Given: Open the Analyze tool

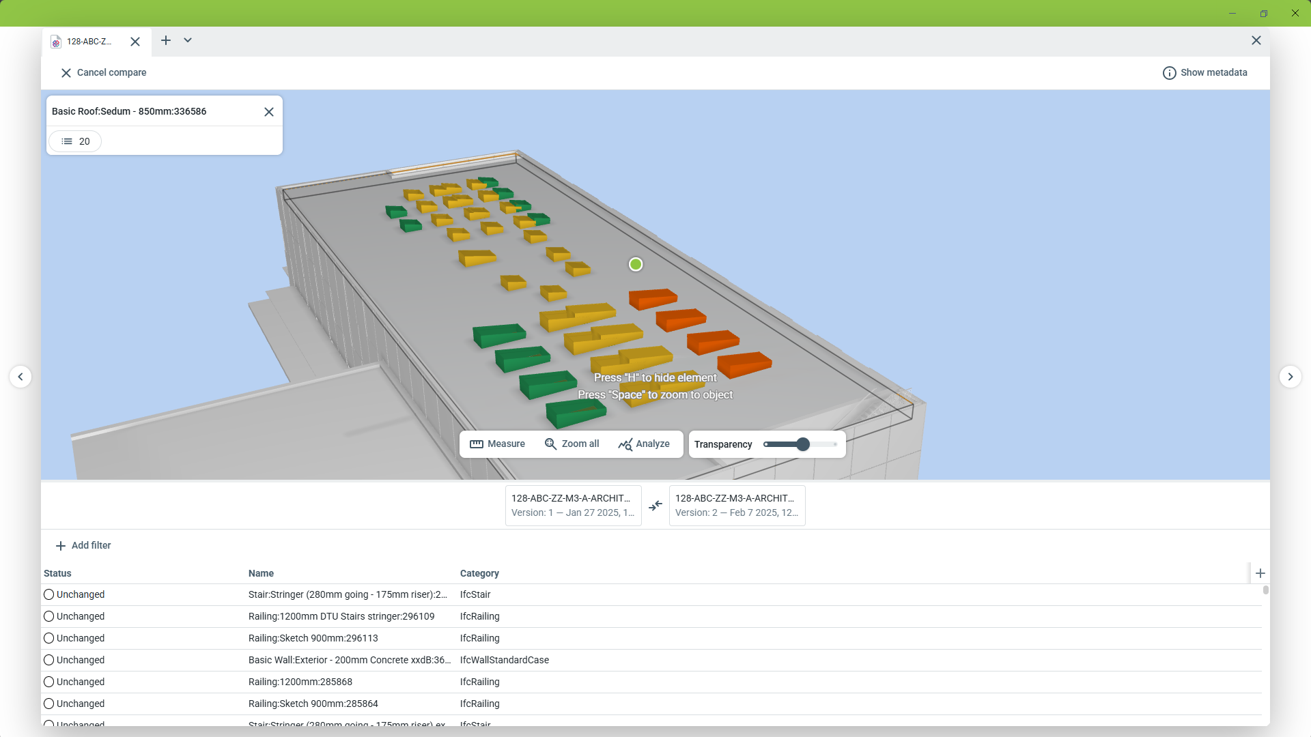Looking at the screenshot, I should pos(644,444).
